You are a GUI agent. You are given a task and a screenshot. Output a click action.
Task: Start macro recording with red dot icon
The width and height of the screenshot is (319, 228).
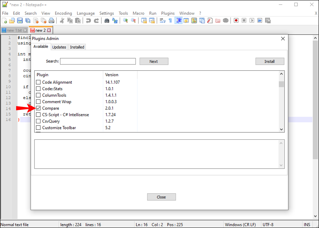tap(236, 21)
